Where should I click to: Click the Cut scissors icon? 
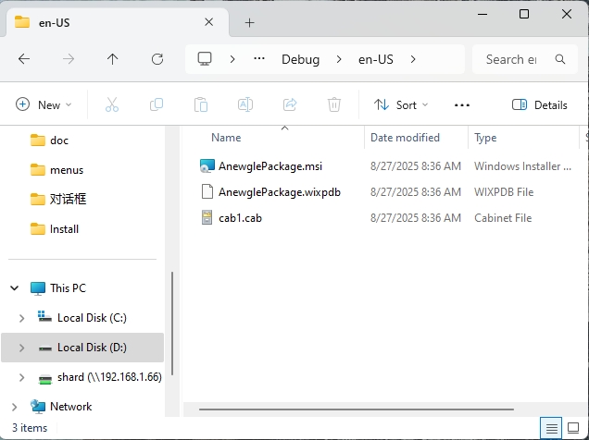112,105
